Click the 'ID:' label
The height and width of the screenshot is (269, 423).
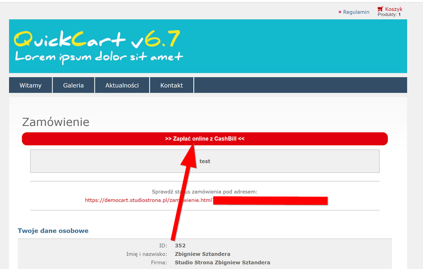(x=163, y=246)
